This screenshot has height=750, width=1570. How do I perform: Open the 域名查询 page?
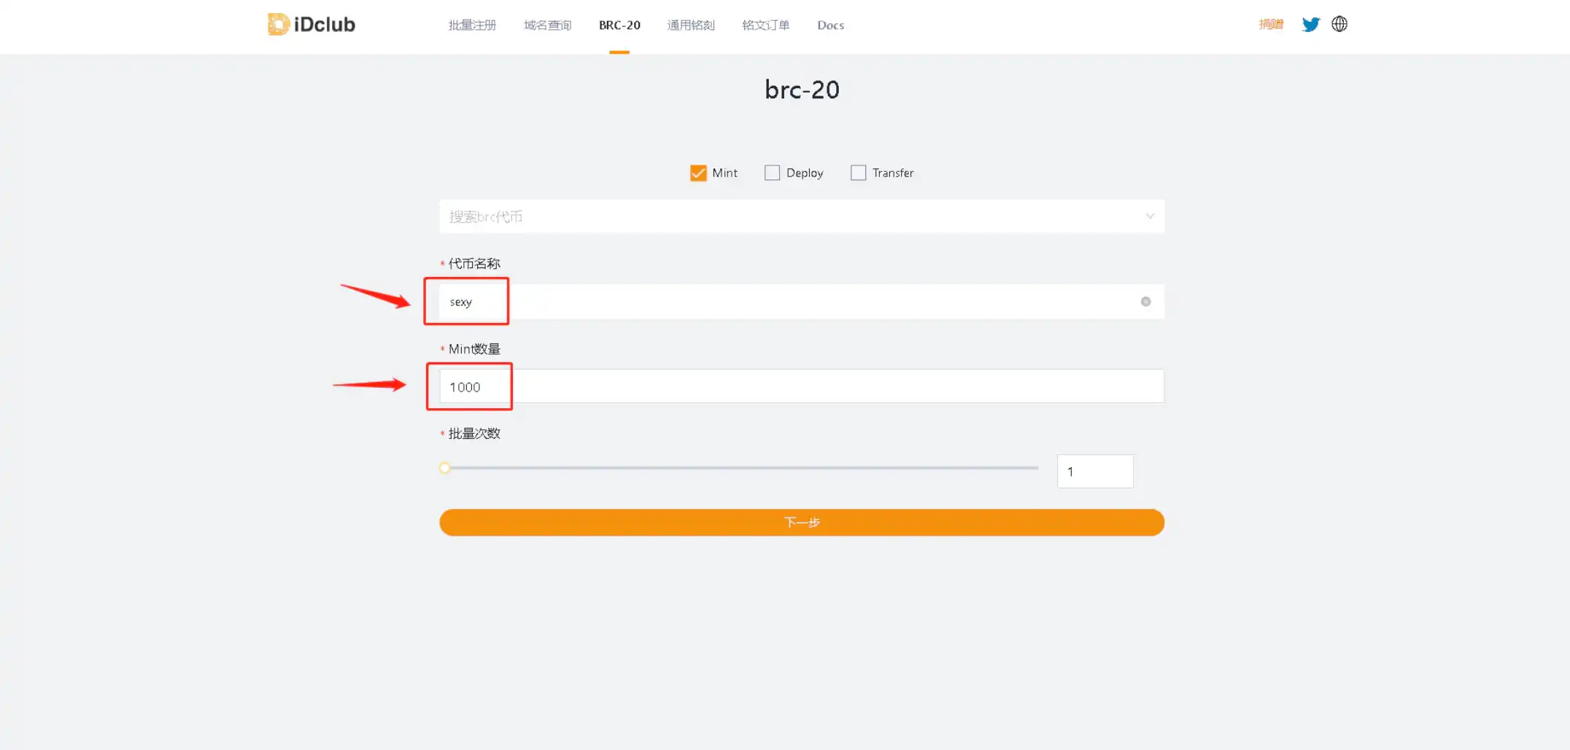tap(546, 25)
